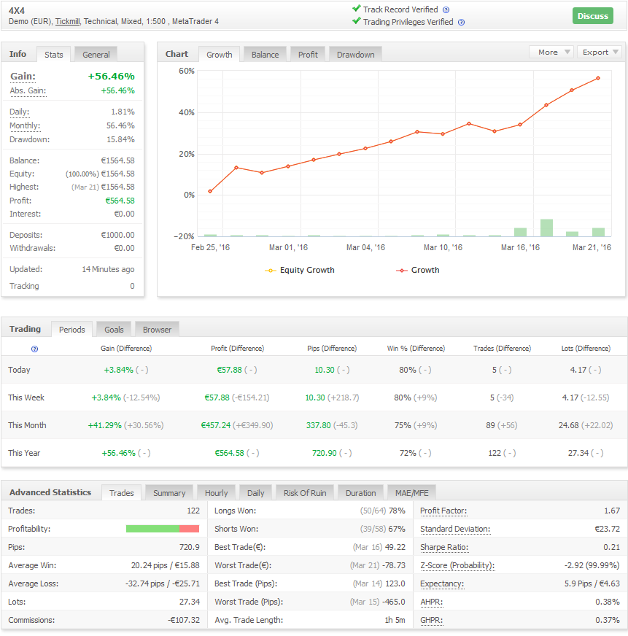The height and width of the screenshot is (636, 628).
Task: Click the Win % (Difference) column header
Action: click(x=416, y=349)
